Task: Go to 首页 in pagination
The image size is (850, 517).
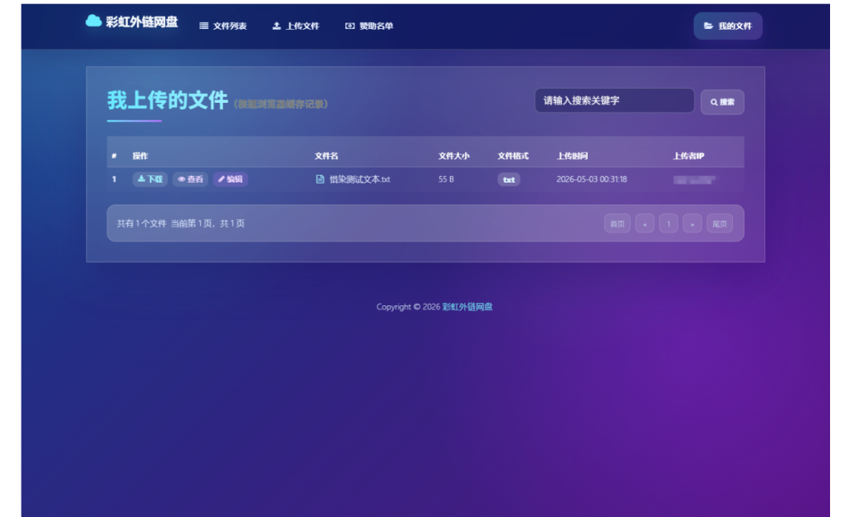Action: pos(618,224)
